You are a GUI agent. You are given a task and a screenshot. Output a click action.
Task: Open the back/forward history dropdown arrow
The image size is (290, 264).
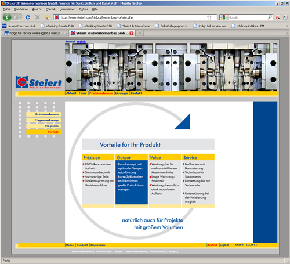[20, 17]
